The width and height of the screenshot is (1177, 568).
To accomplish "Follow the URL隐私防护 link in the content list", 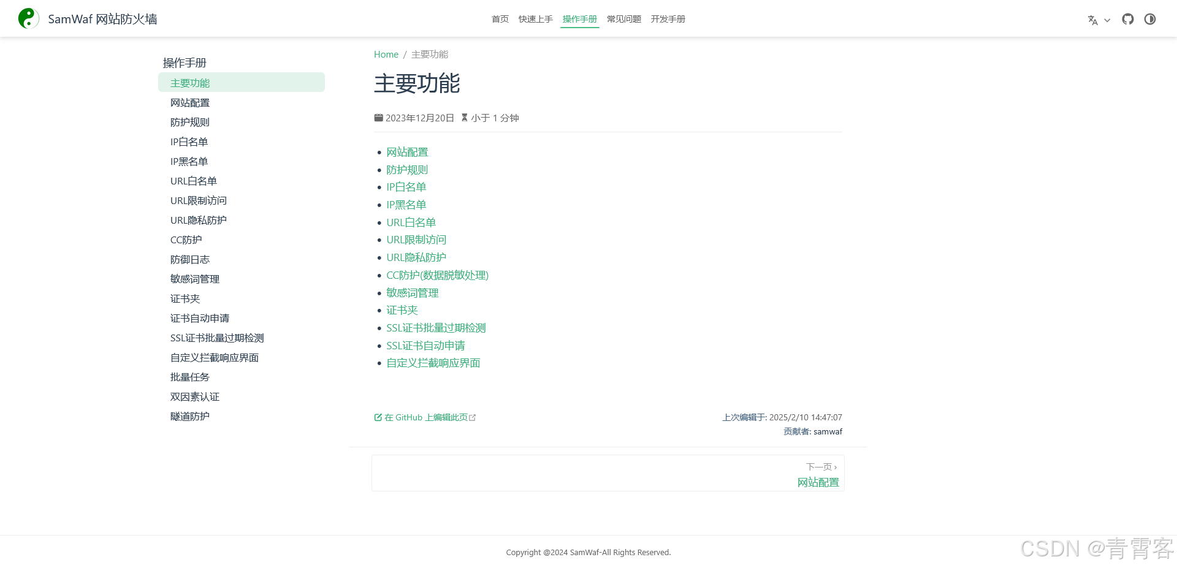I will pyautogui.click(x=416, y=257).
